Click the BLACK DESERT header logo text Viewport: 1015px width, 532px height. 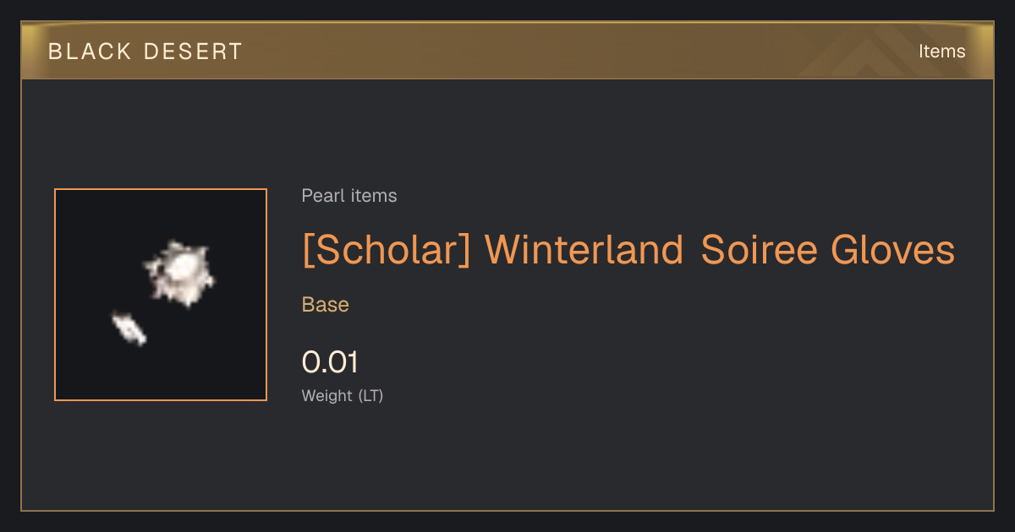145,52
